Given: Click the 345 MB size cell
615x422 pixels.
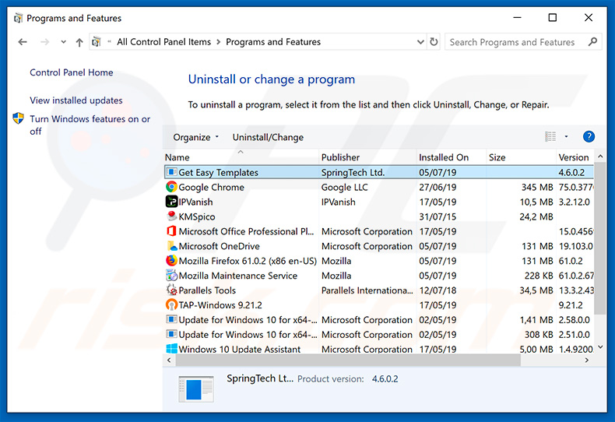Looking at the screenshot, I should (x=537, y=188).
